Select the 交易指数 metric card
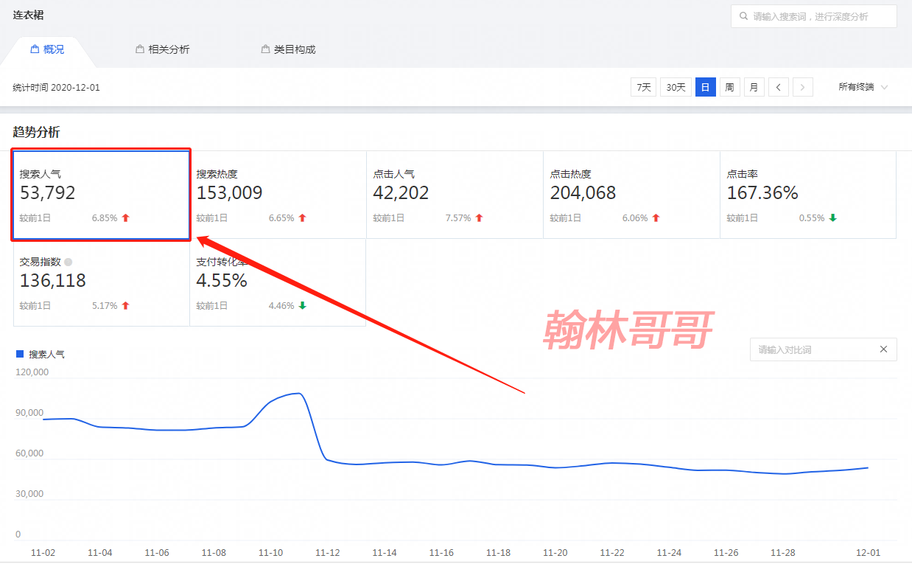Viewport: 912px width, 564px height. coord(102,282)
